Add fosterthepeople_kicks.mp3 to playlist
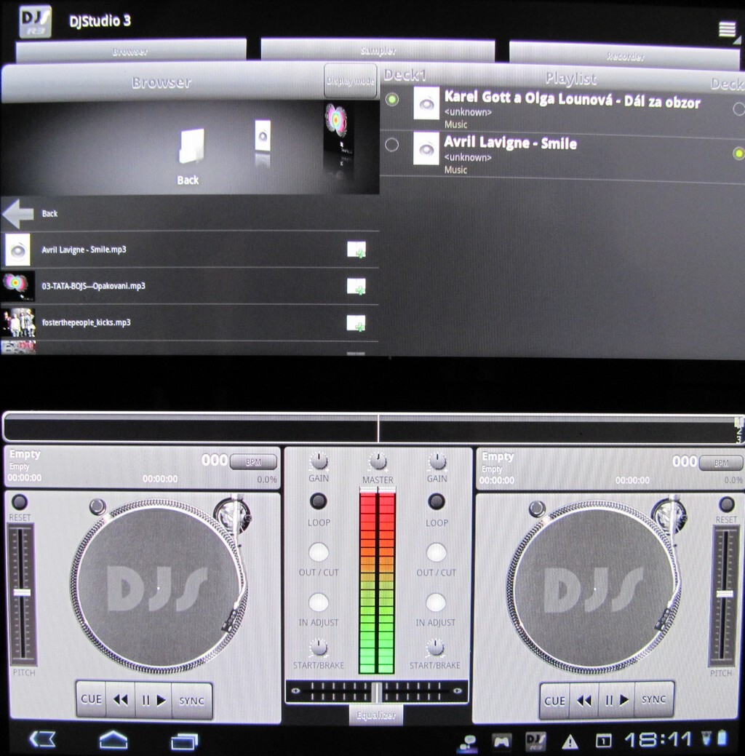This screenshot has height=756, width=745. point(356,323)
